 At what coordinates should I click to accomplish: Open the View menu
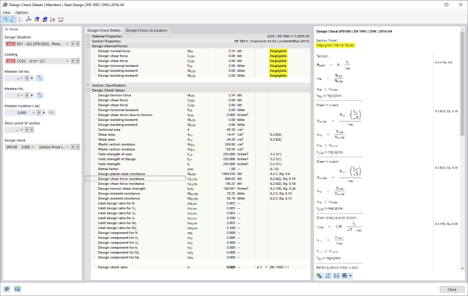(x=7, y=12)
